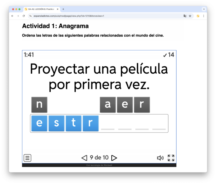Open the browser three-dot menu
The width and height of the screenshot is (216, 184).
204,16
